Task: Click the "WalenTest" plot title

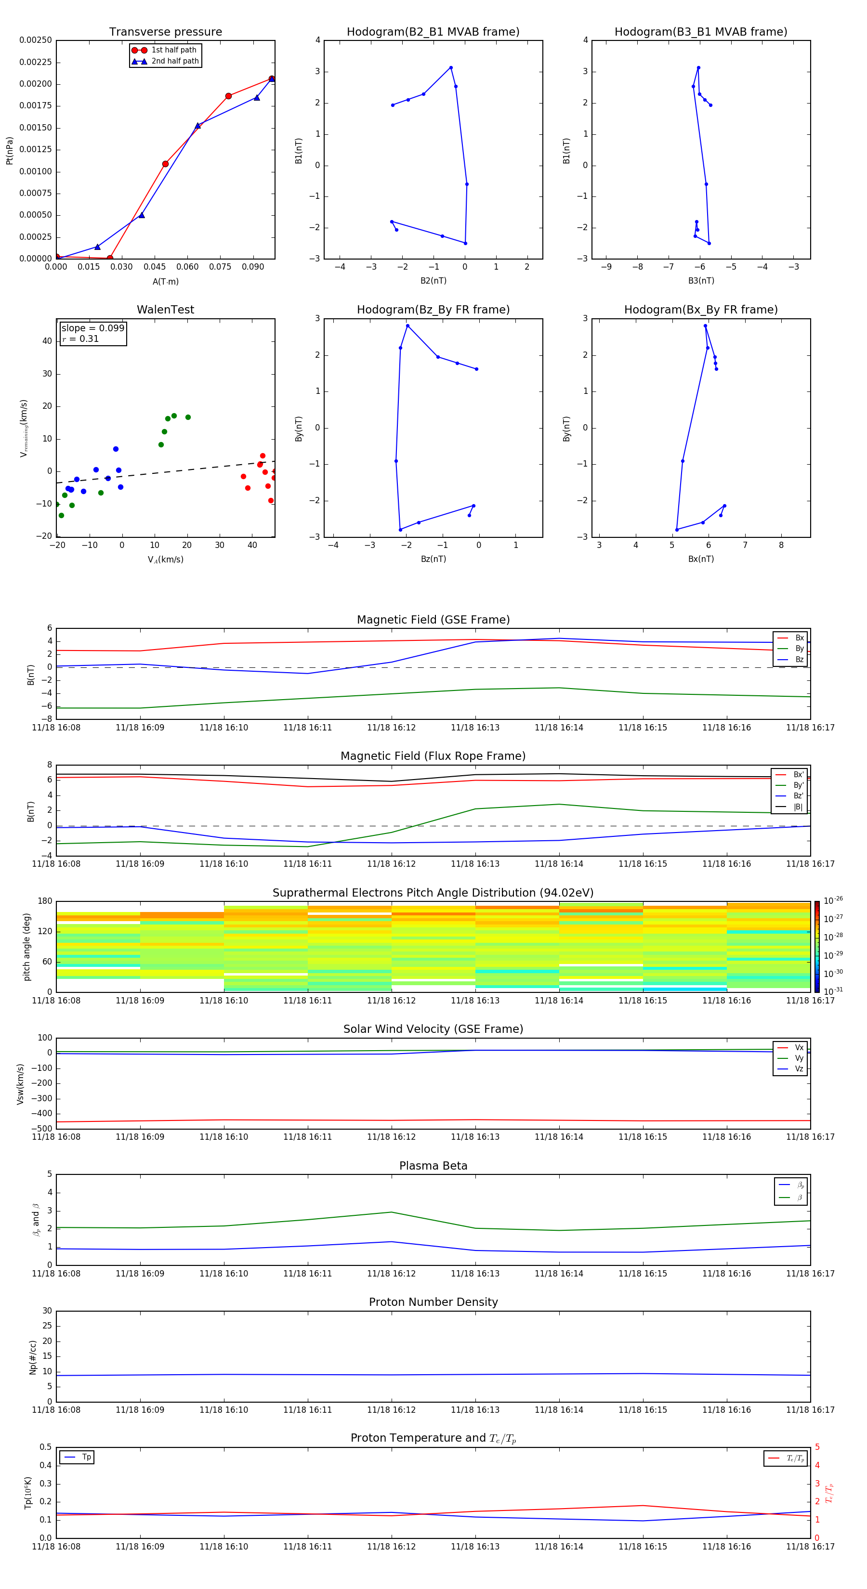Action: click(x=165, y=310)
